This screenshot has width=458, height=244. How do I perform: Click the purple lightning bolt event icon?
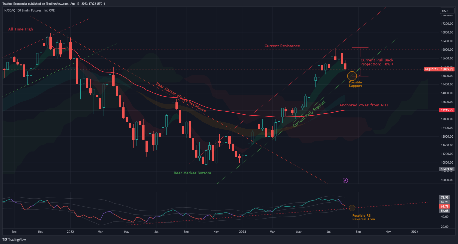(345, 180)
